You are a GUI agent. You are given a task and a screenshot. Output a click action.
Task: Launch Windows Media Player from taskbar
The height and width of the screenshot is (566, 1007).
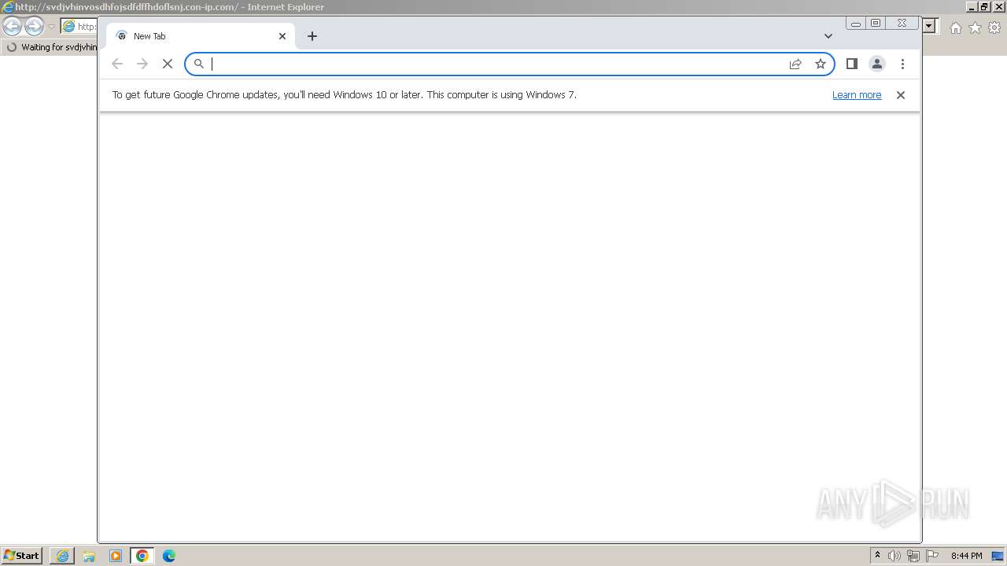[116, 556]
